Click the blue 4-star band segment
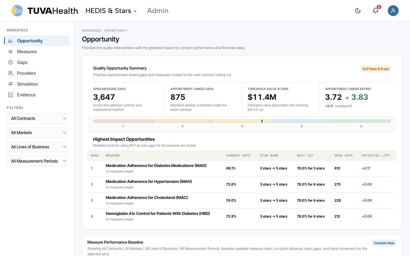410x256 pixels. tap(301, 121)
